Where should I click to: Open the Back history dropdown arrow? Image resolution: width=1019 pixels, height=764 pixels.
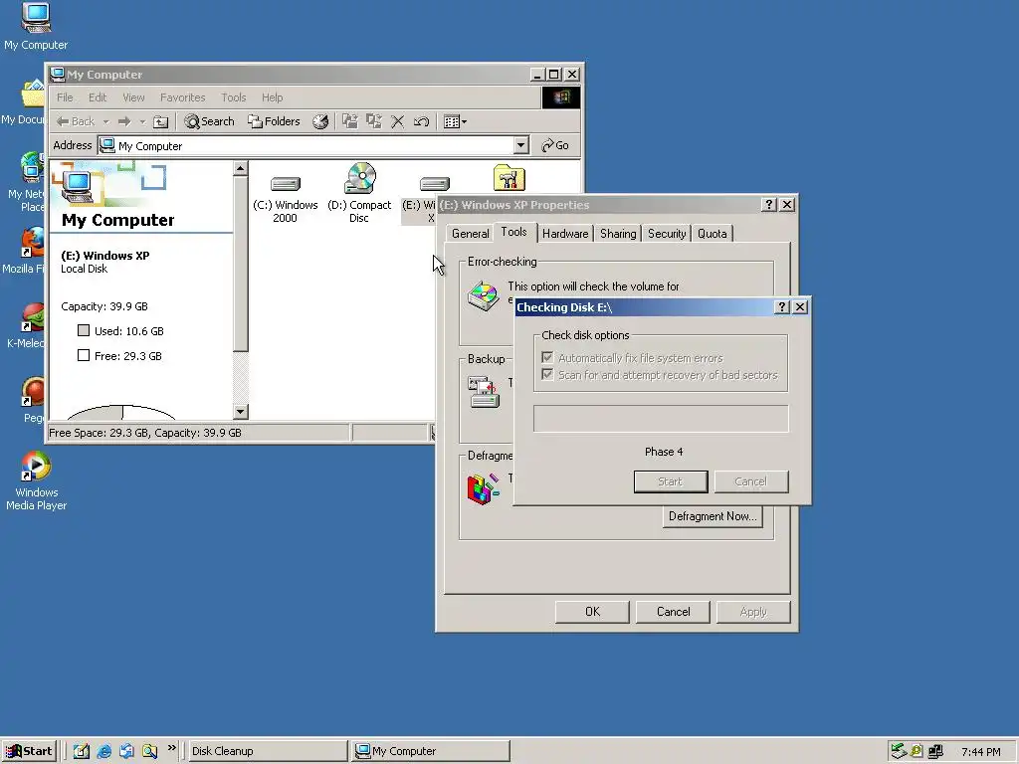pos(105,121)
